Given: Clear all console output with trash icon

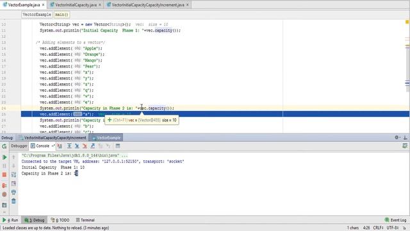Looking at the screenshot, I should [x=13, y=201].
